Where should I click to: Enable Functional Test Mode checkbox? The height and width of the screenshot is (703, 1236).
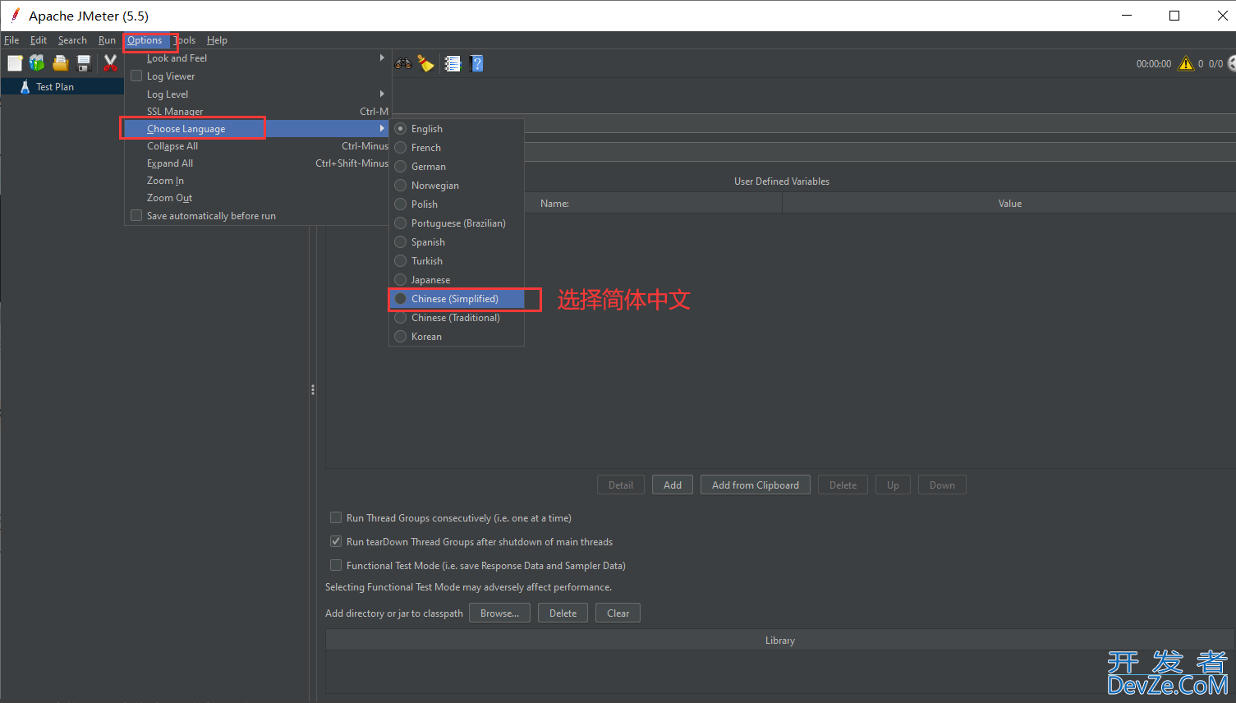pyautogui.click(x=335, y=565)
